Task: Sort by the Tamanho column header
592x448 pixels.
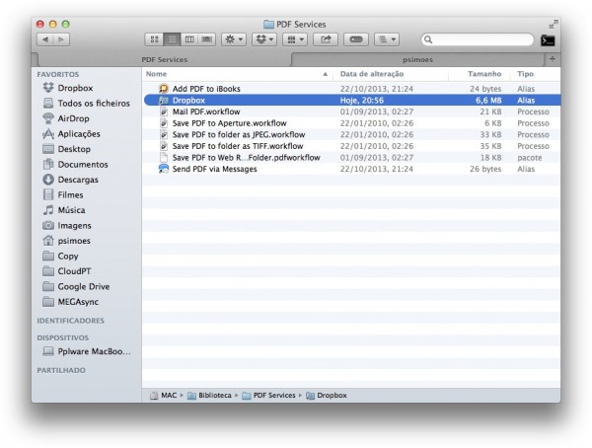Action: (480, 74)
